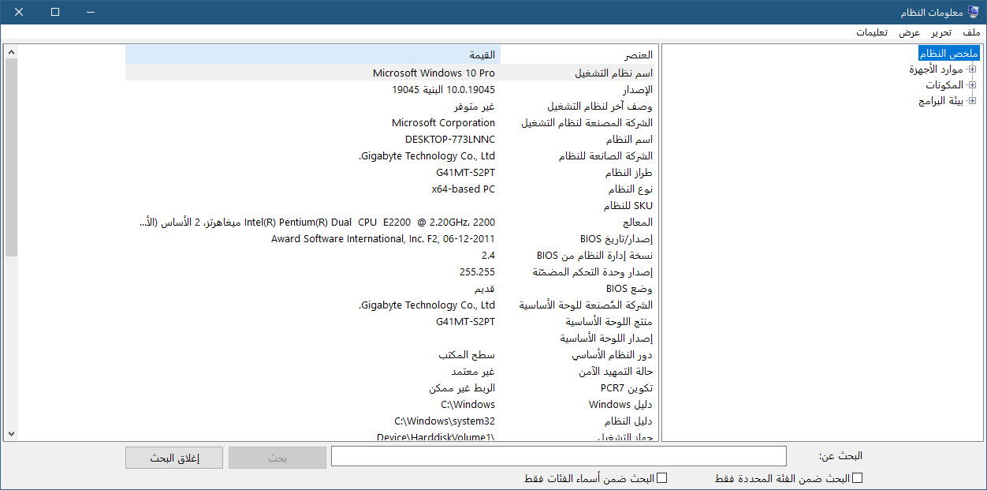Open the تحرير (Edit) menu
The width and height of the screenshot is (987, 490).
[940, 32]
